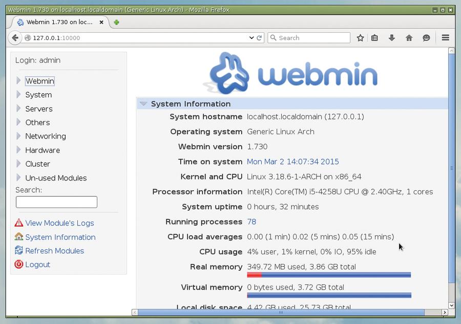Bookmark this page with the star icon
Viewport: 461px width, 324px height.
click(360, 37)
